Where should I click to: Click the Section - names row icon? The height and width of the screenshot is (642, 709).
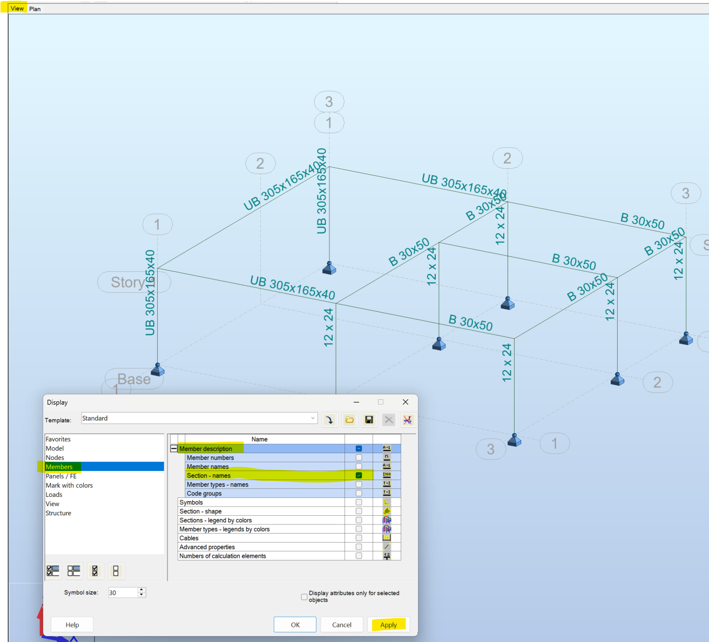click(387, 475)
